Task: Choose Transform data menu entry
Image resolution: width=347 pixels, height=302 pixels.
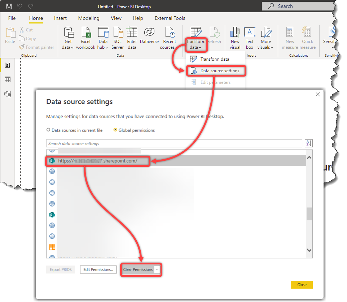Action: 215,59
